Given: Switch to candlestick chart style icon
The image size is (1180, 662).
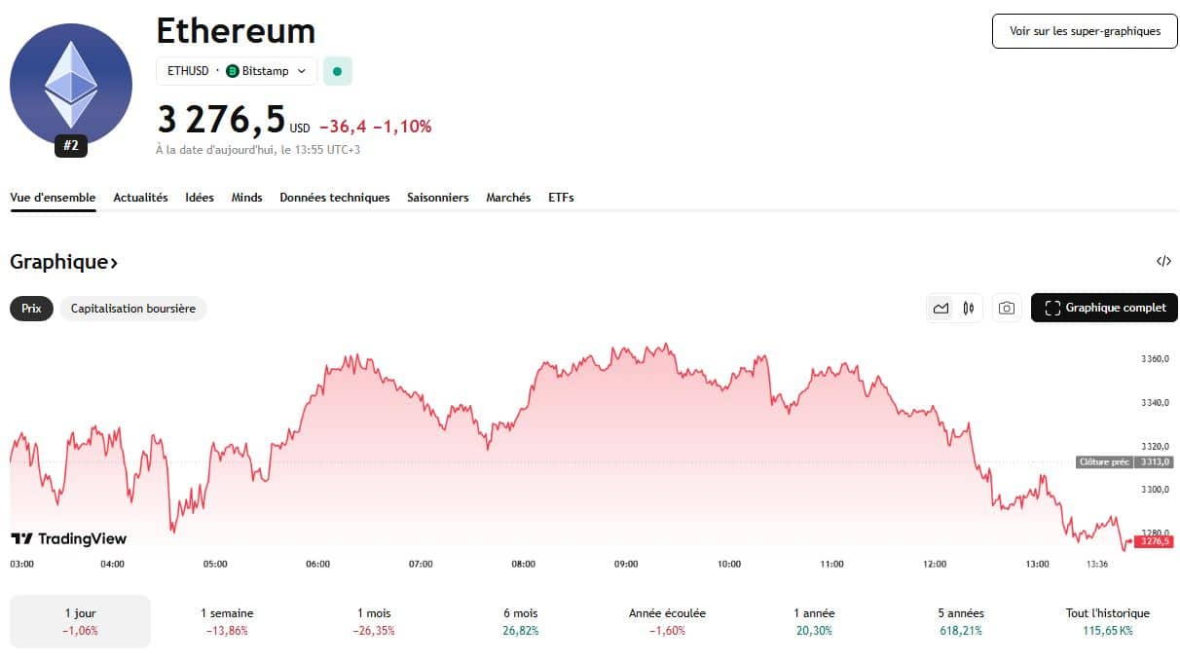Looking at the screenshot, I should (968, 309).
